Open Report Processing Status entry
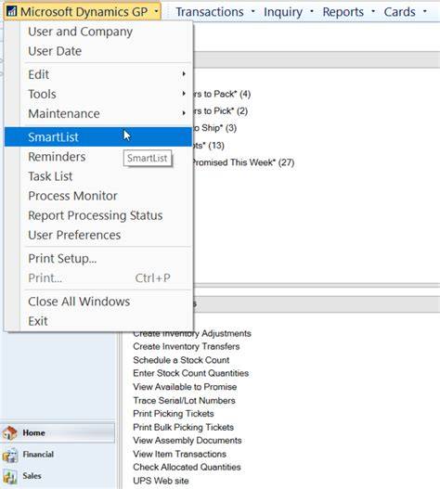Image resolution: width=440 pixels, height=489 pixels. pyautogui.click(x=96, y=215)
